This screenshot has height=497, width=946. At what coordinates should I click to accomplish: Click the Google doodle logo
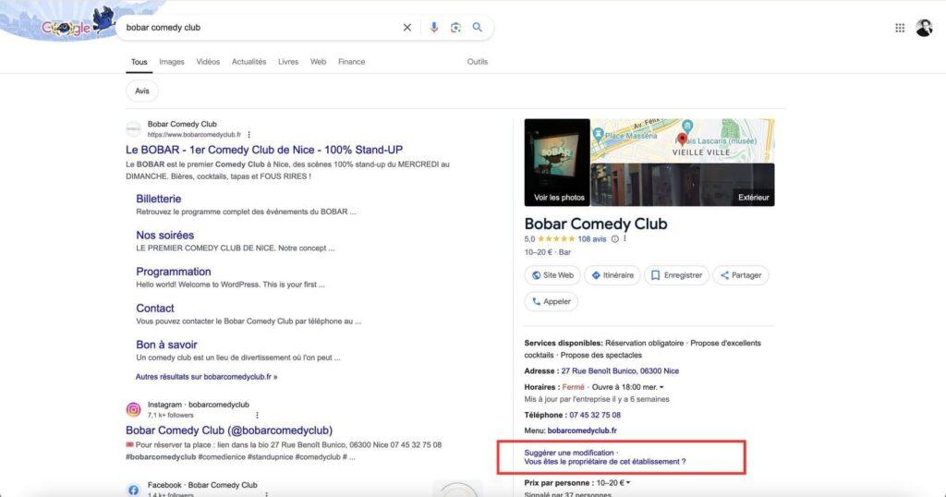pos(79,24)
